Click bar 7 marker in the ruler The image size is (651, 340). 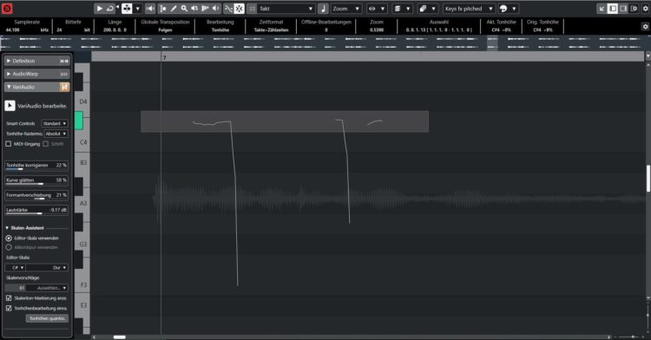(164, 57)
